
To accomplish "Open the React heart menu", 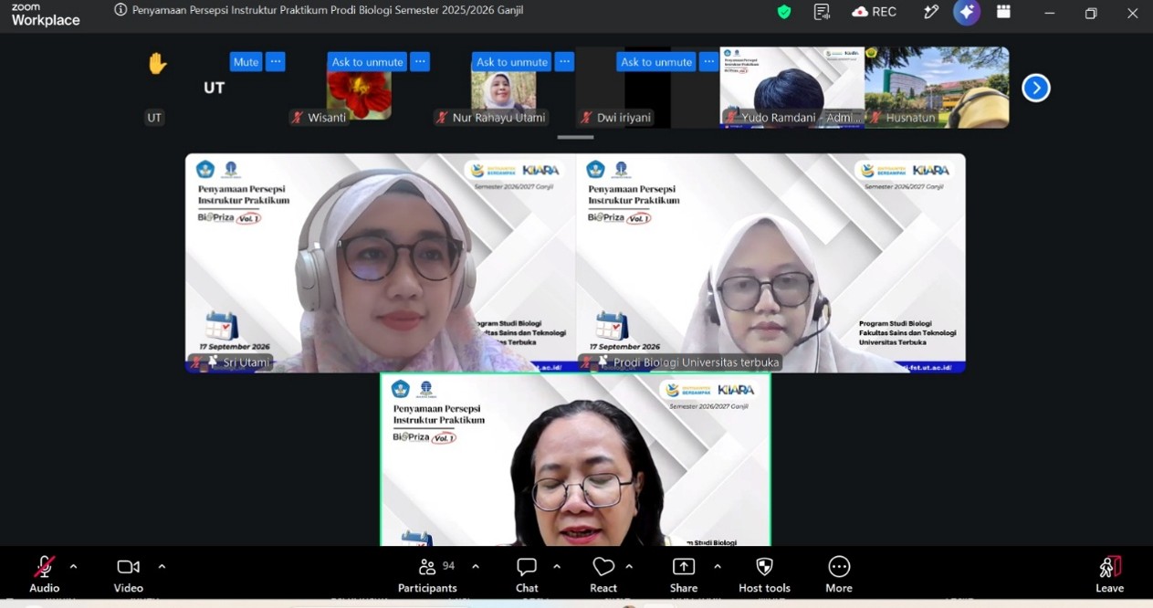I will 603,574.
